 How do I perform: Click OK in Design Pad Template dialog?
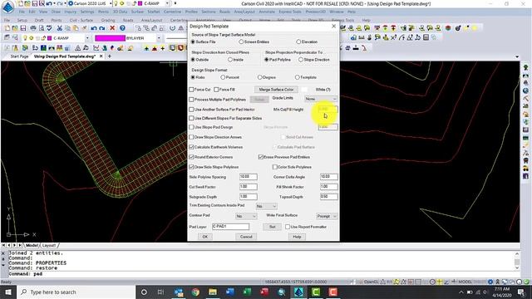(205, 237)
